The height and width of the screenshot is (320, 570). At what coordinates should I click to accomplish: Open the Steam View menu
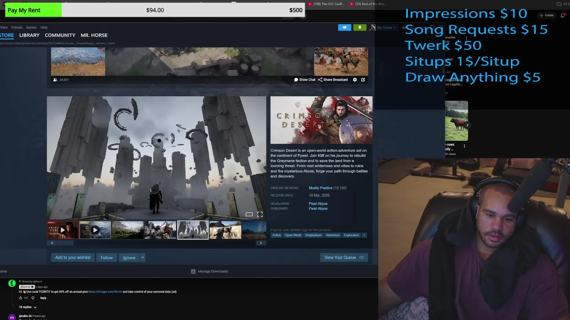(4, 28)
